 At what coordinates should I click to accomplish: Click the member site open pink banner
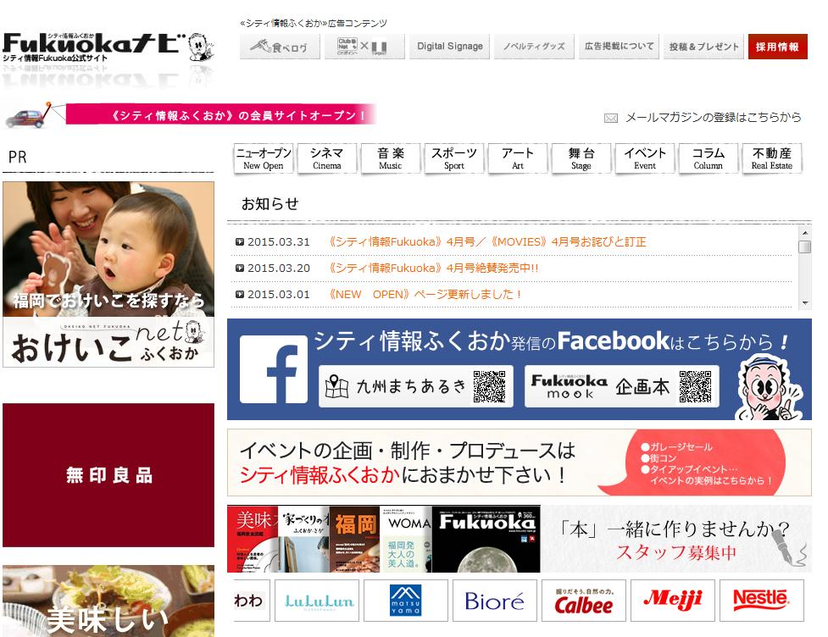pyautogui.click(x=220, y=114)
